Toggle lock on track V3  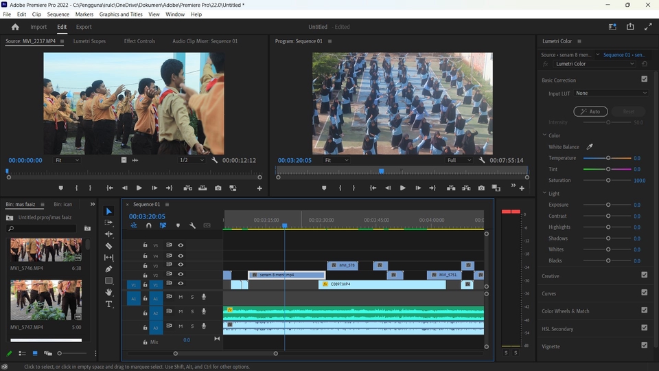tap(145, 265)
